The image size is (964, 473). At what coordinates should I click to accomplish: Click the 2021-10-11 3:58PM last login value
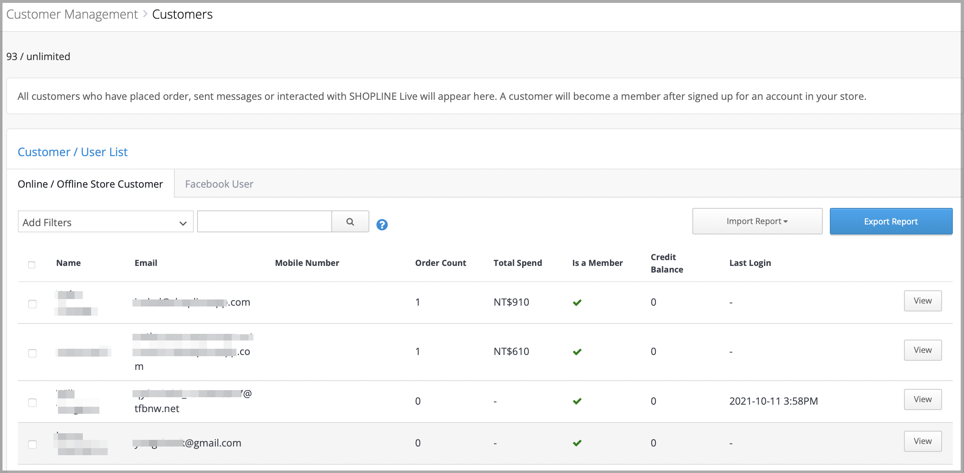[773, 401]
